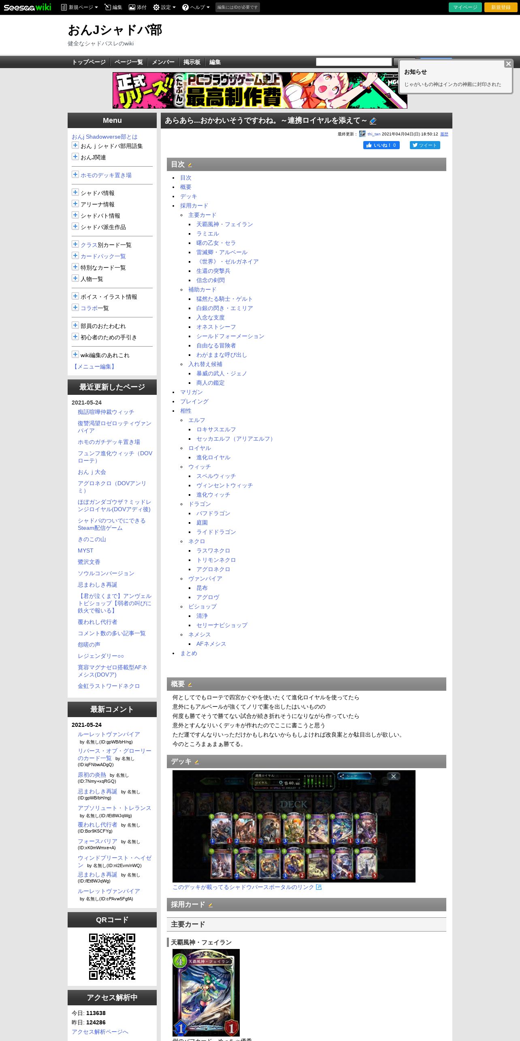Expand カードパック一覧 menu item

pyautogui.click(x=75, y=255)
